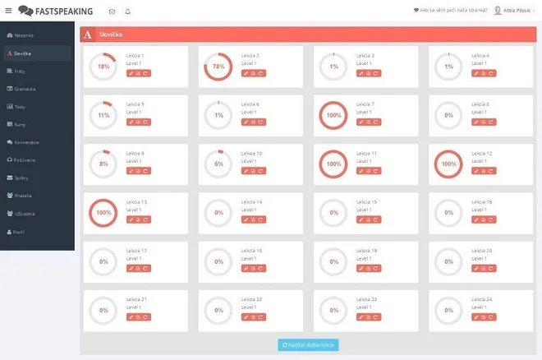542x360 pixels.
Task: Click the pencil edit icon for Lekcia 1
Action: pyautogui.click(x=131, y=73)
